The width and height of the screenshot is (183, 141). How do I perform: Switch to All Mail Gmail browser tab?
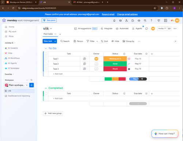(x=89, y=2)
